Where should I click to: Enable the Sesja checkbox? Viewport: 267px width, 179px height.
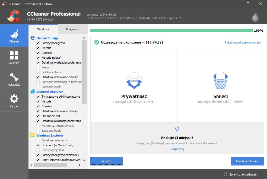[38, 67]
